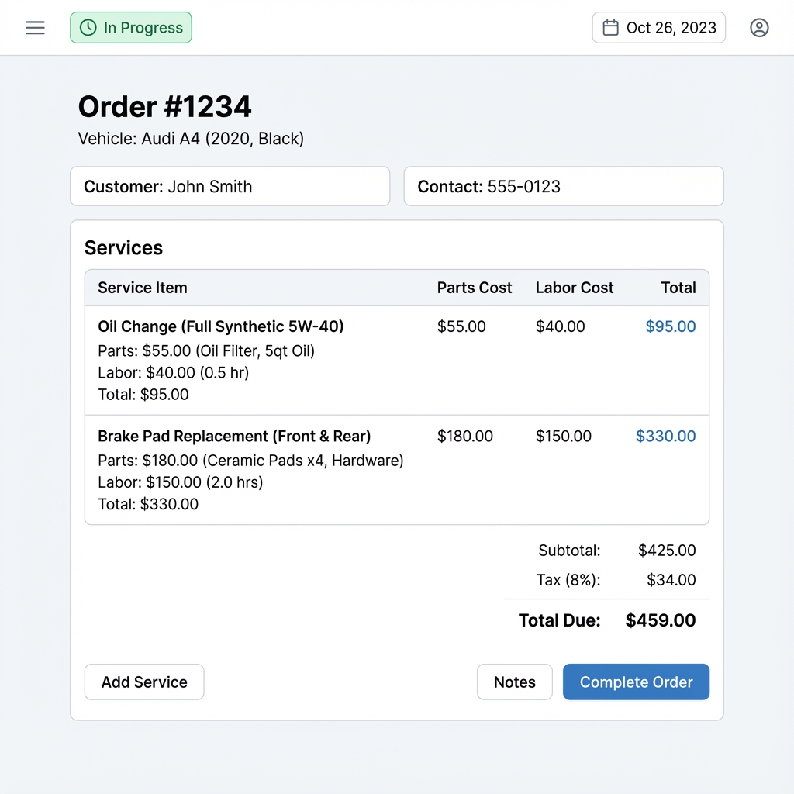Click the user profile icon
This screenshot has width=794, height=794.
coord(759,28)
